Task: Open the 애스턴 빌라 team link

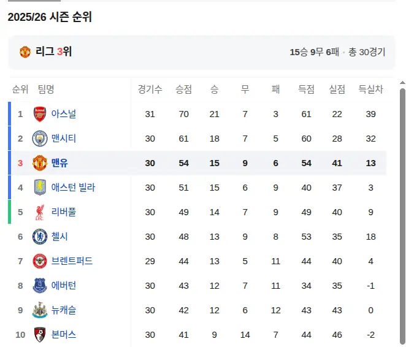Action: click(73, 188)
